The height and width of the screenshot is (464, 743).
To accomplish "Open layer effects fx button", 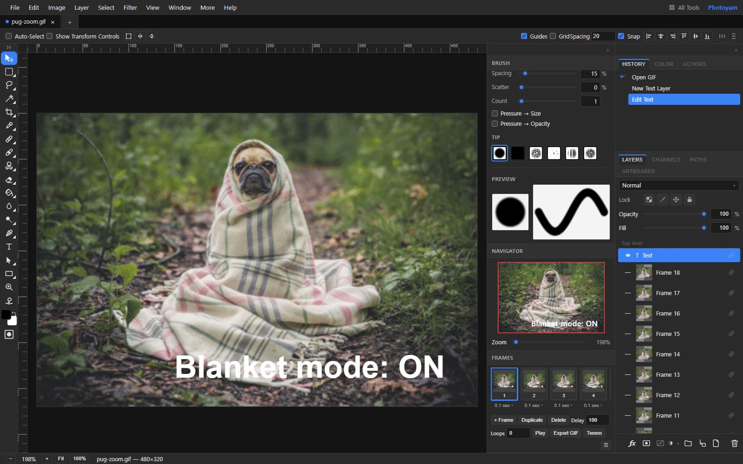I will click(632, 443).
